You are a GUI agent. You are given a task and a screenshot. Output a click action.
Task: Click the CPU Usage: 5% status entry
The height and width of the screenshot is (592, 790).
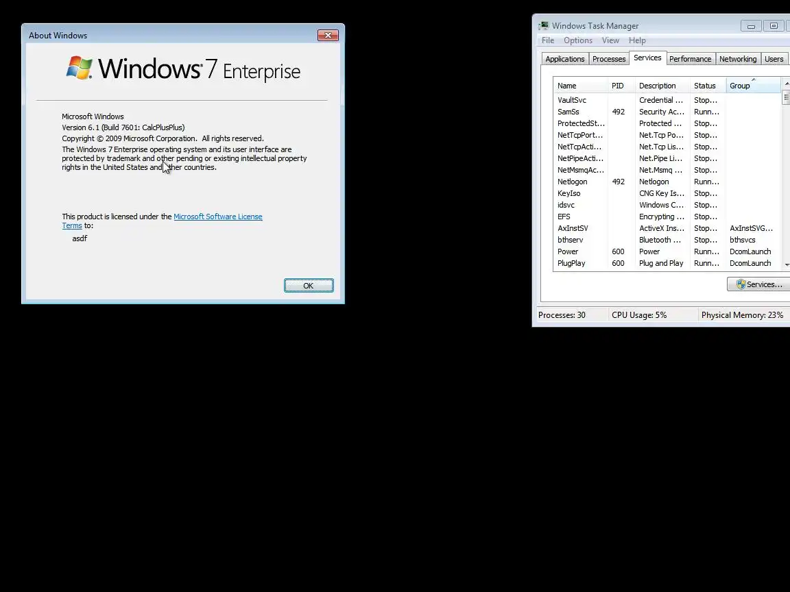click(639, 315)
